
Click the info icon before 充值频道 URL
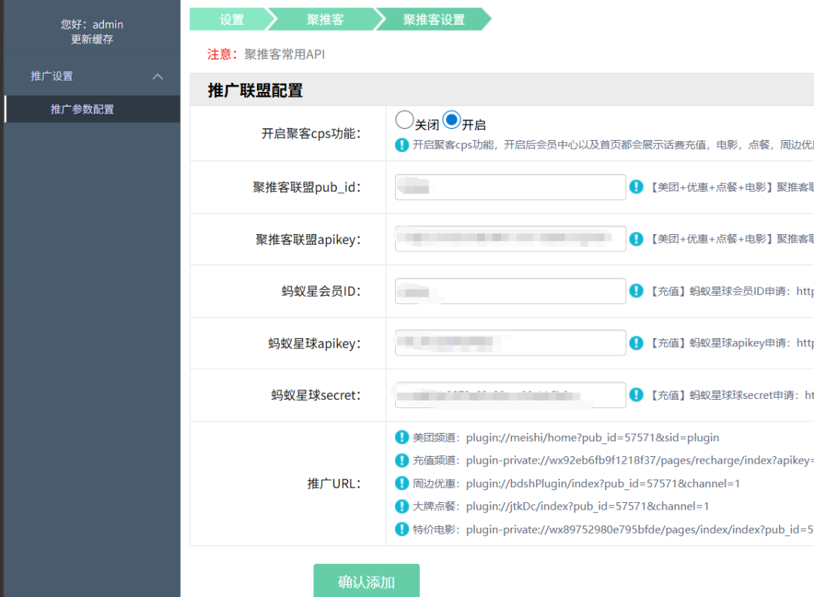click(401, 460)
